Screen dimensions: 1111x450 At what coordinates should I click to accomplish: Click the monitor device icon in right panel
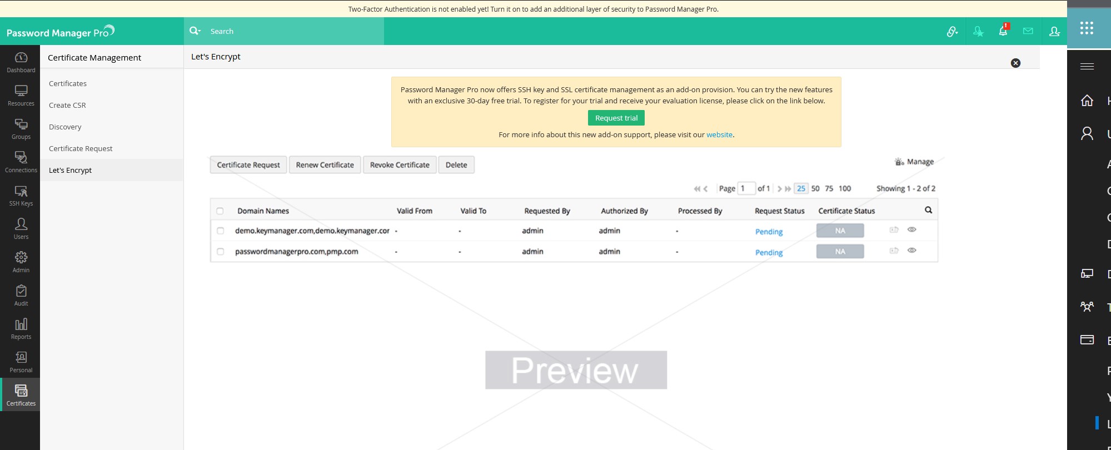tap(1087, 273)
